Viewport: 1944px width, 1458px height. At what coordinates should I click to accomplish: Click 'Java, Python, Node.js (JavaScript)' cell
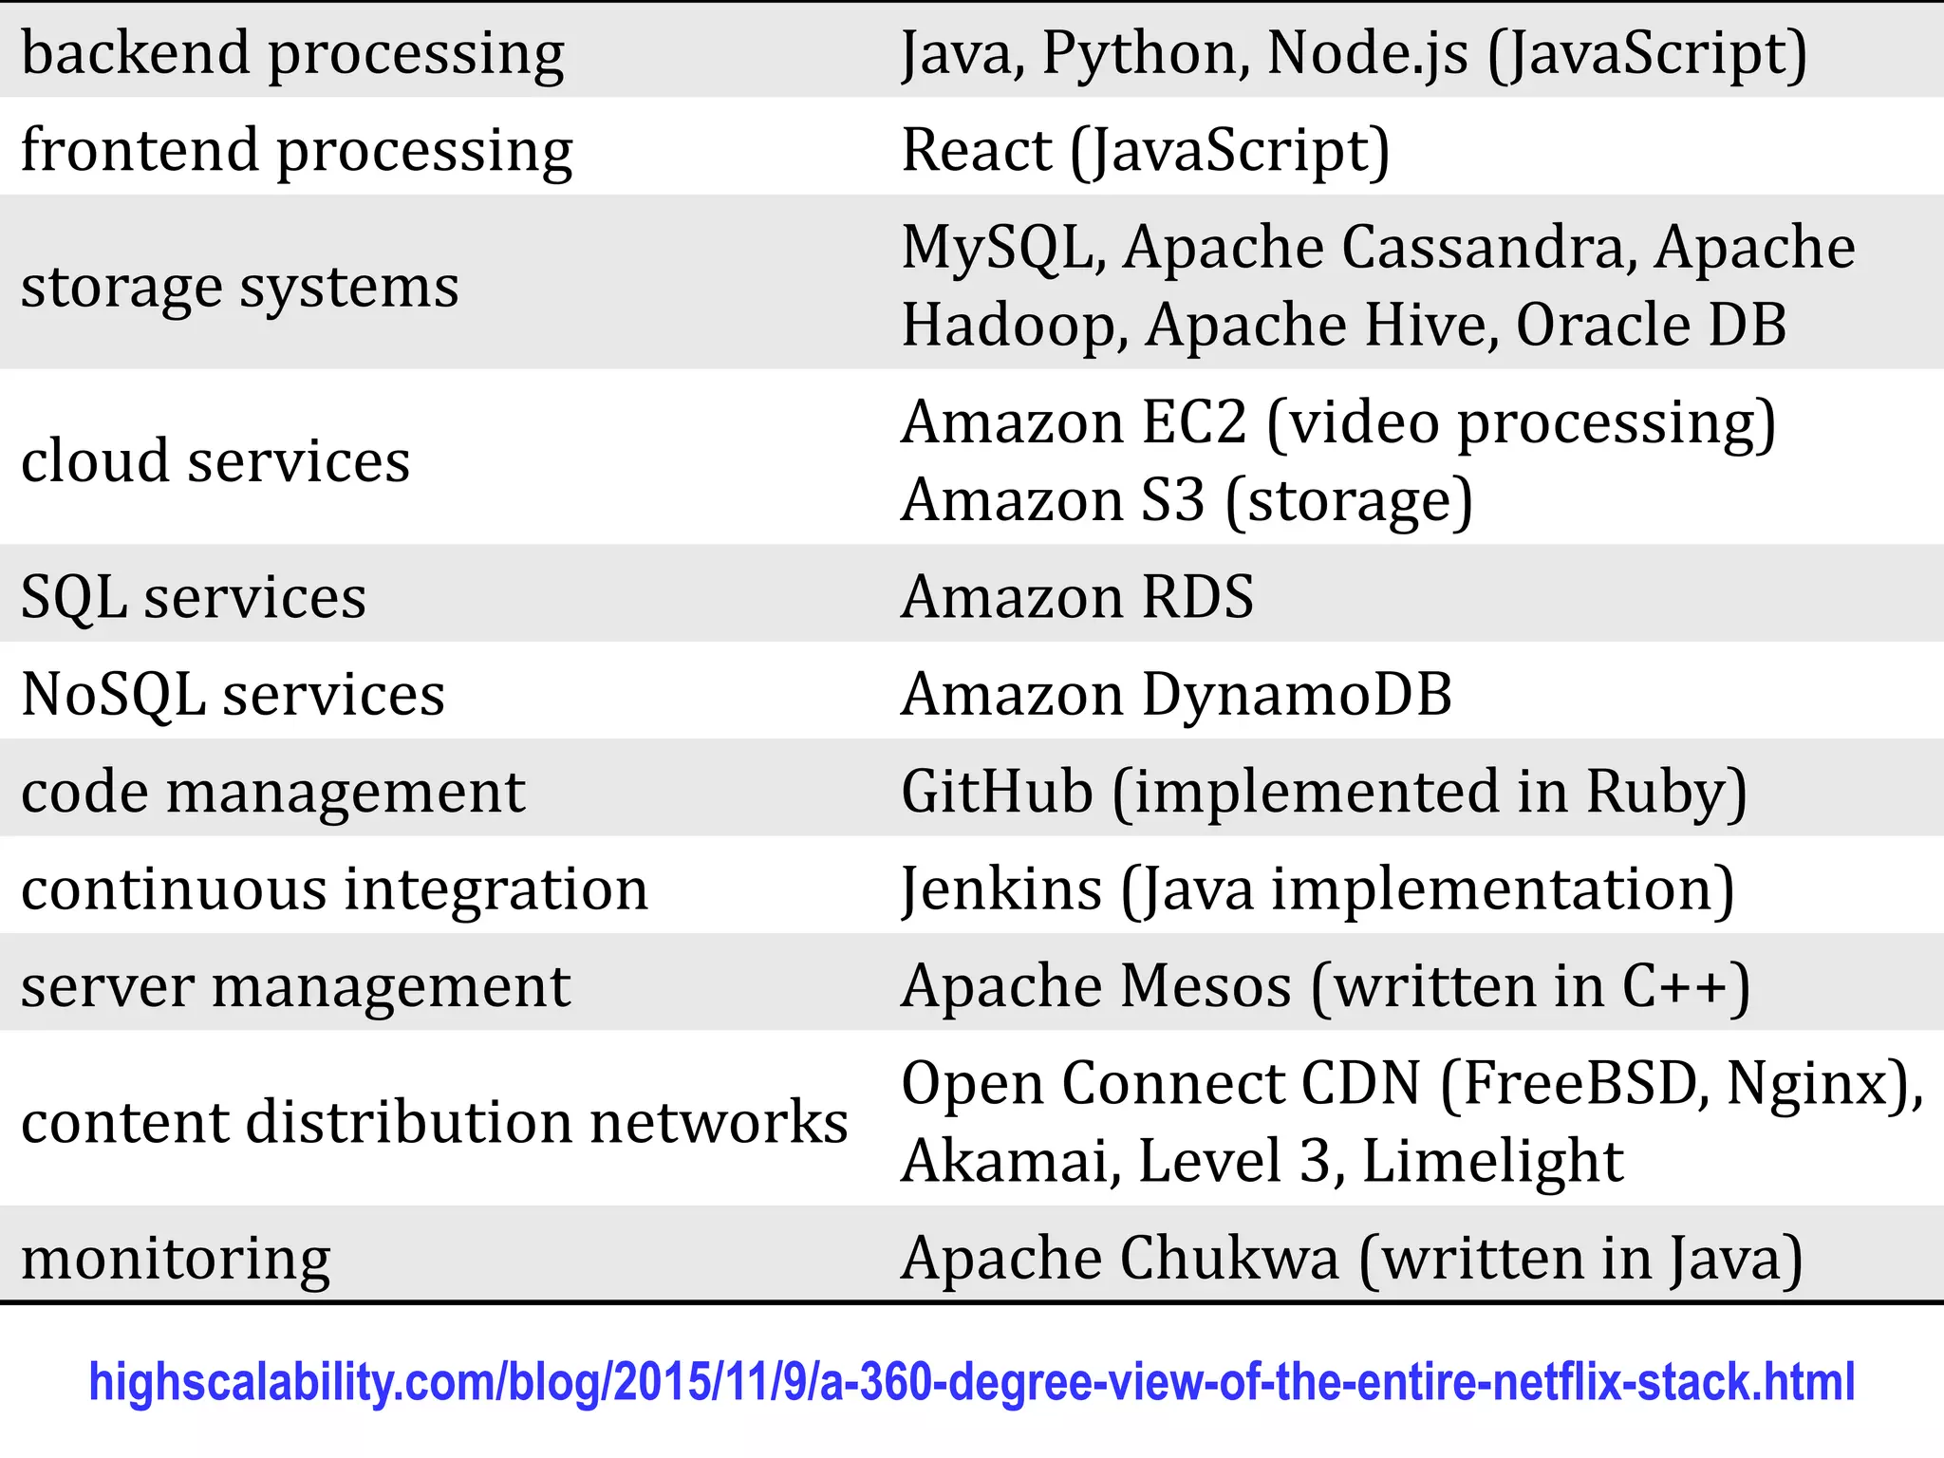tap(1354, 52)
